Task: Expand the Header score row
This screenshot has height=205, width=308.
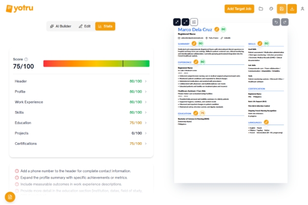Action: click(x=81, y=81)
